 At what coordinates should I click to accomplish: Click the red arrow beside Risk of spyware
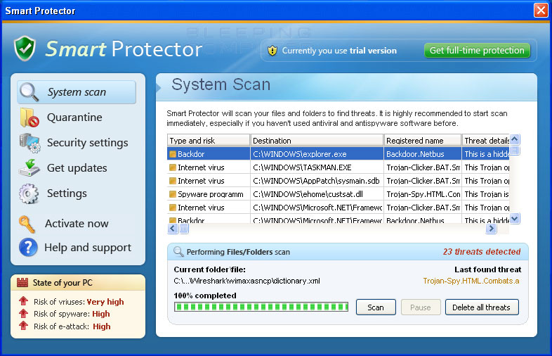click(24, 313)
